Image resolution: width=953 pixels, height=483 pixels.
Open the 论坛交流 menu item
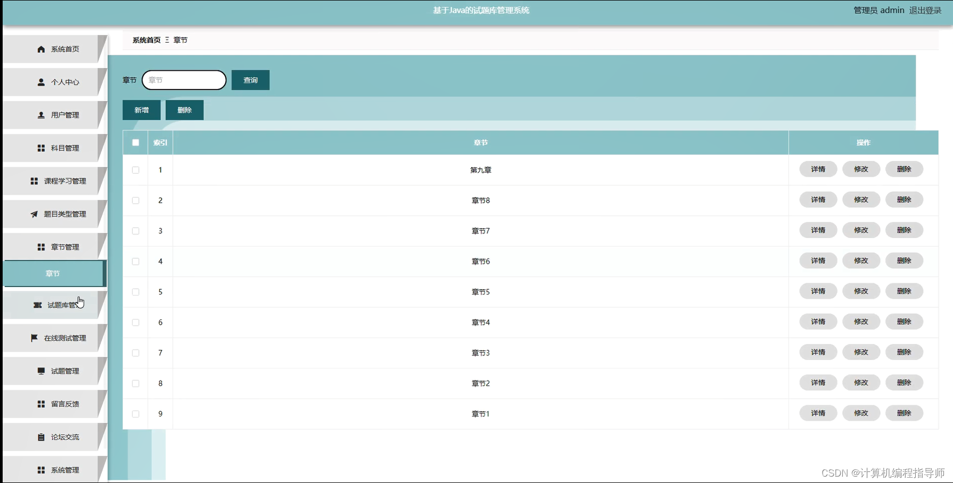55,437
